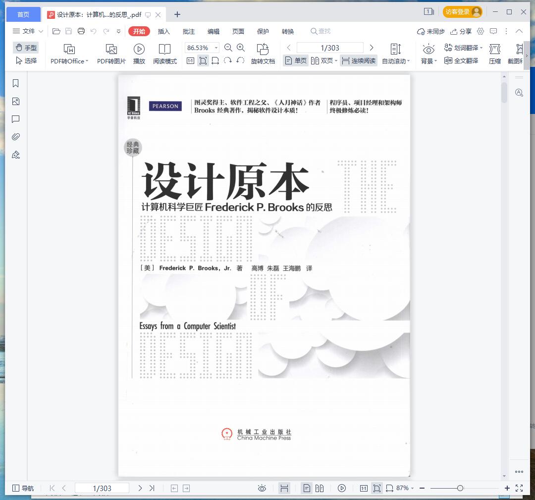The height and width of the screenshot is (500, 535).
Task: Open the settings gear icon in the ribbon header
Action: (x=481, y=31)
